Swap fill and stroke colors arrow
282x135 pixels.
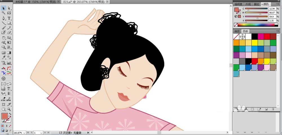[x=10, y=114]
